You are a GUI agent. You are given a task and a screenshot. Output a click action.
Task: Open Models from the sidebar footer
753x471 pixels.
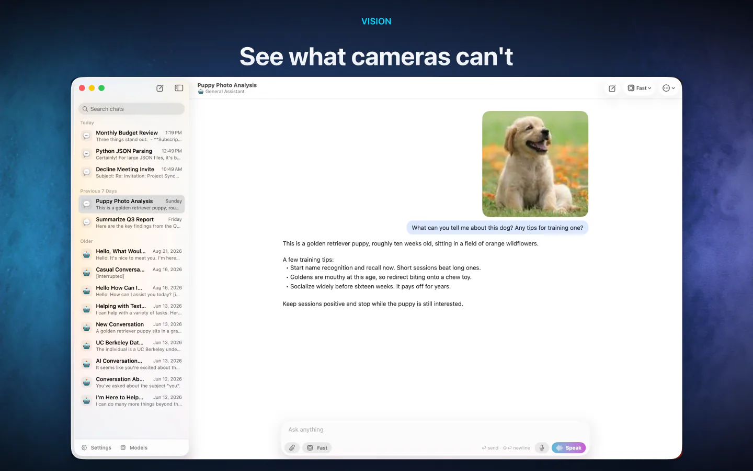tap(134, 448)
